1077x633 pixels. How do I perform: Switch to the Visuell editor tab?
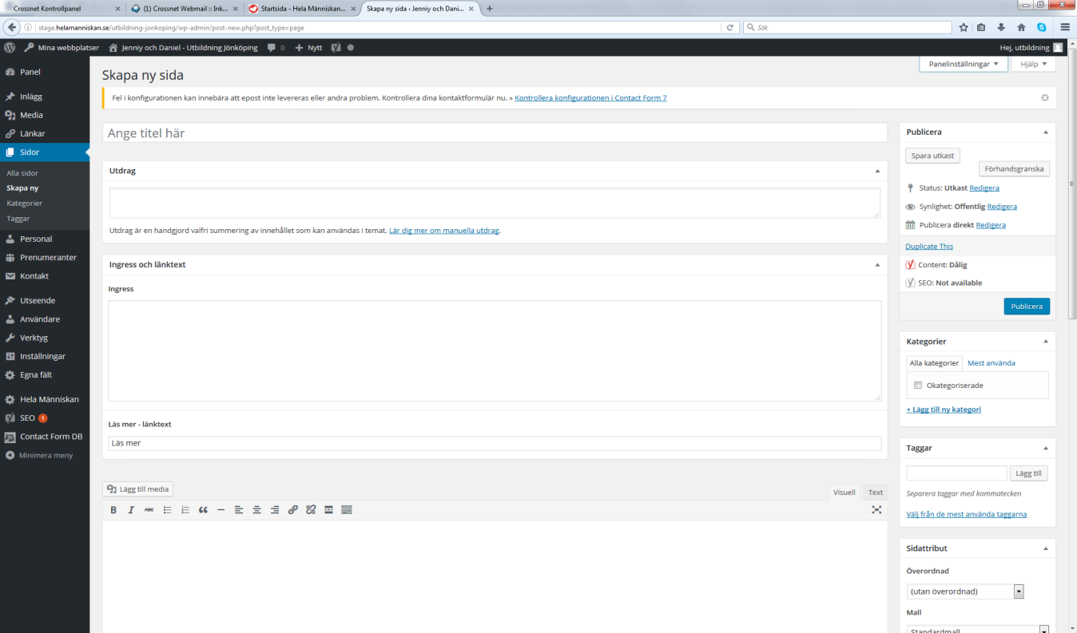coord(845,493)
